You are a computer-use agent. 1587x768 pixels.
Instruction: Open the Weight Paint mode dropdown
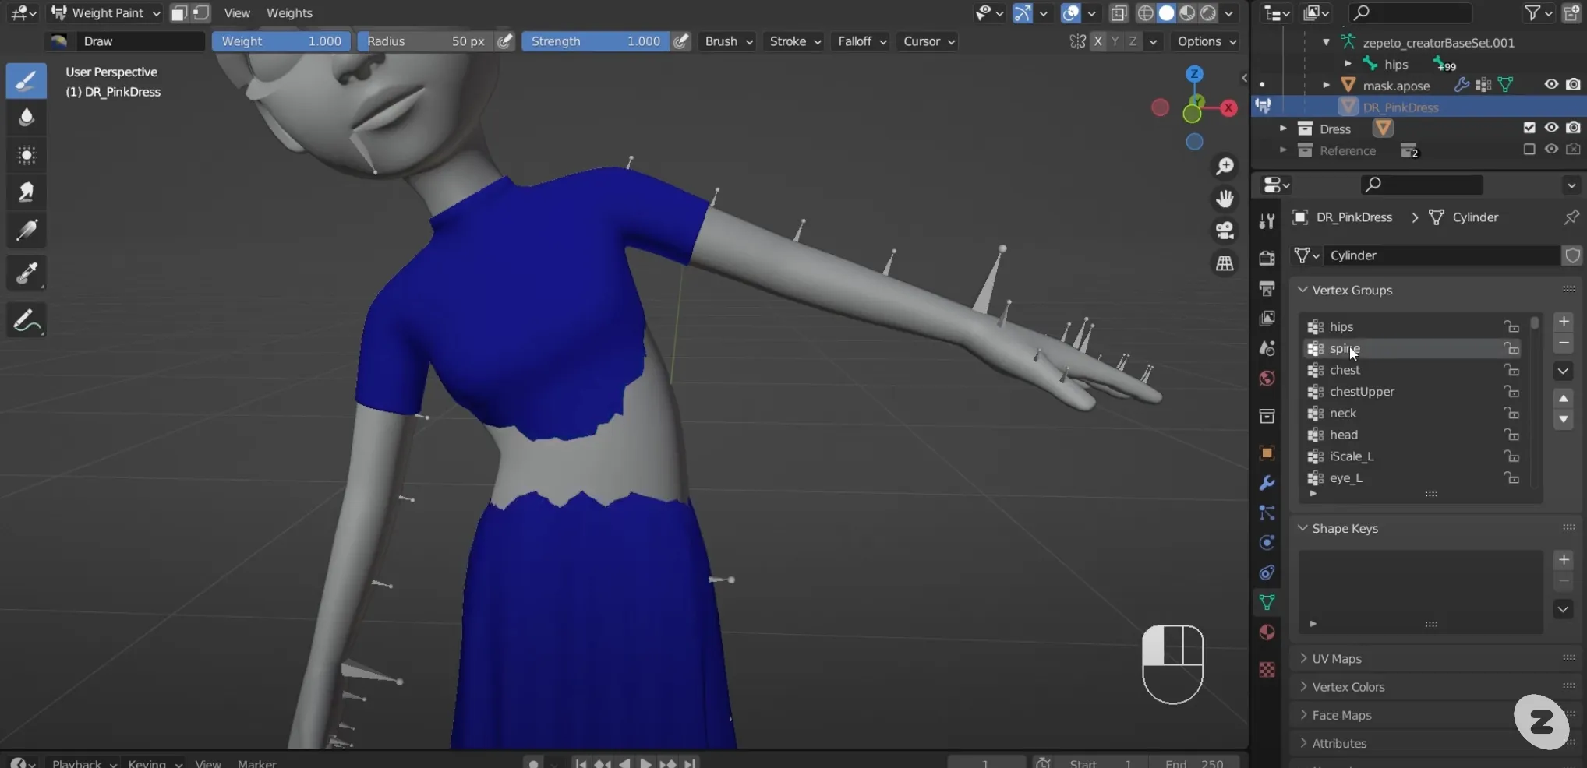105,13
